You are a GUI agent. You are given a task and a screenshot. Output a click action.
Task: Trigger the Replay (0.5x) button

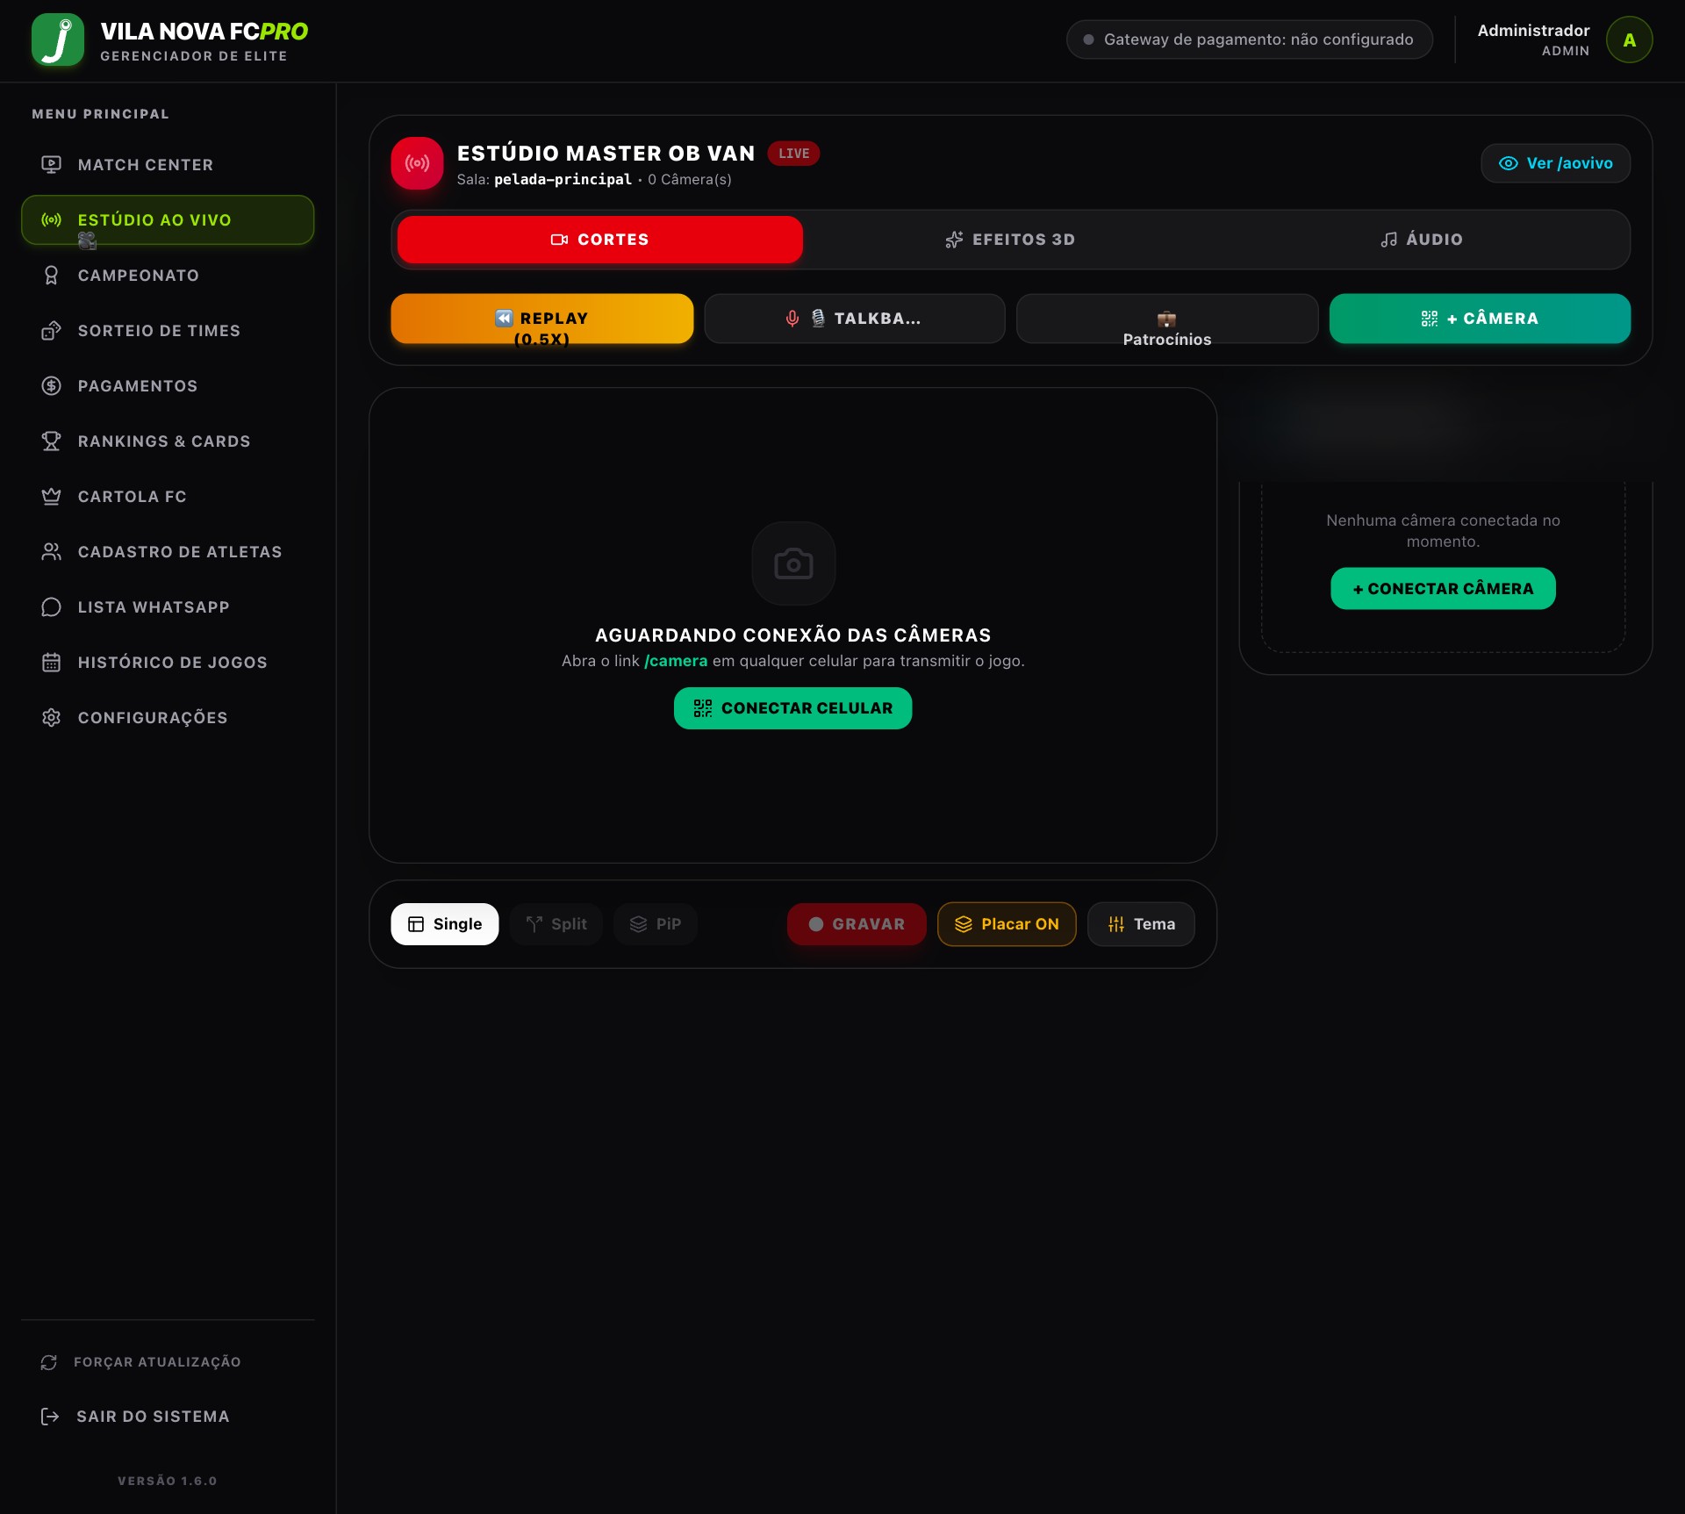coord(541,319)
